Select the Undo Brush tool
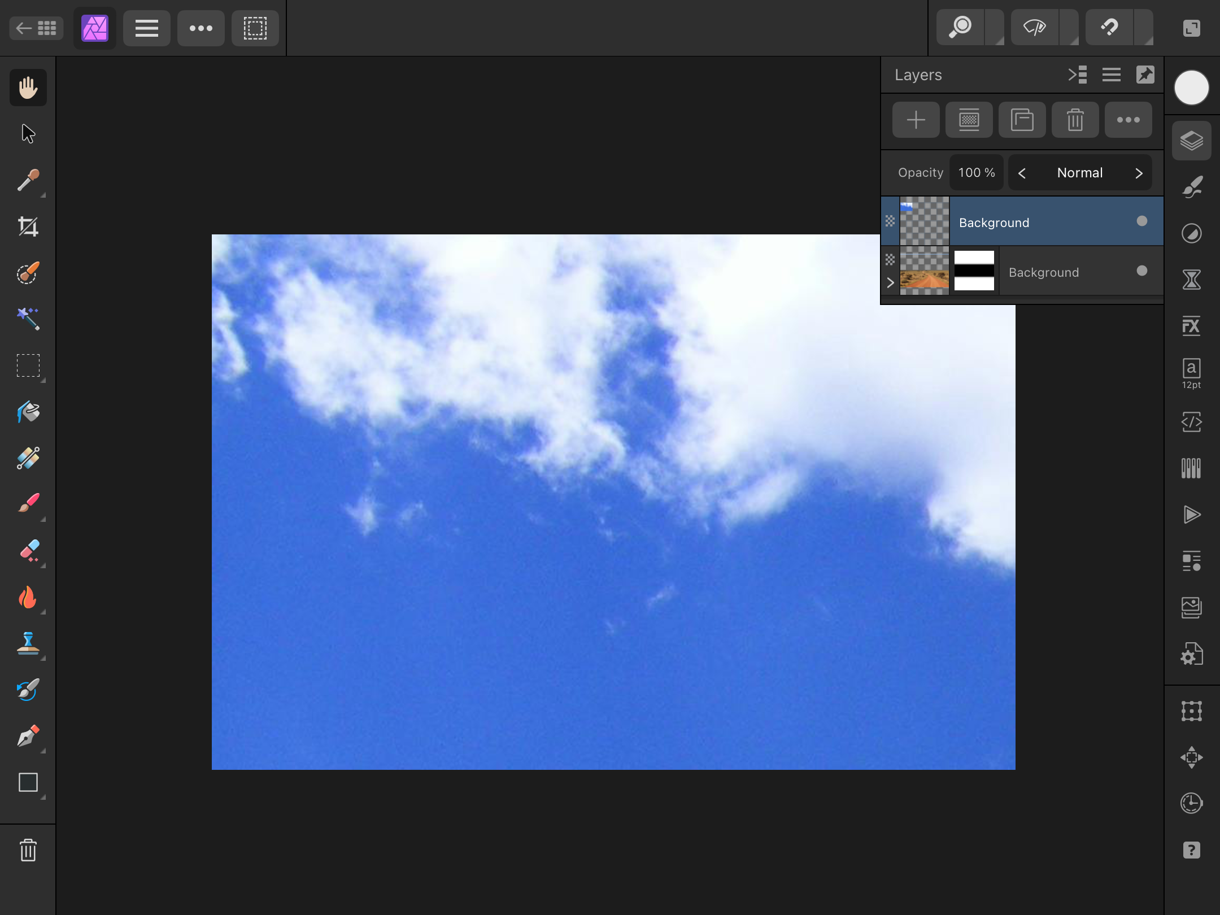This screenshot has width=1220, height=915. click(x=28, y=690)
